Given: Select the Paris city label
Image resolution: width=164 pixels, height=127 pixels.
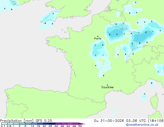Looking at the screenshot, I should pos(98,39).
